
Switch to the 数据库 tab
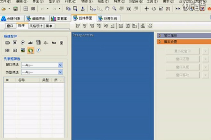[x=60, y=19]
